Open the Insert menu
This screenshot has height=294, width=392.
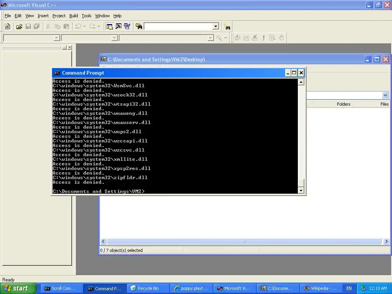(43, 16)
